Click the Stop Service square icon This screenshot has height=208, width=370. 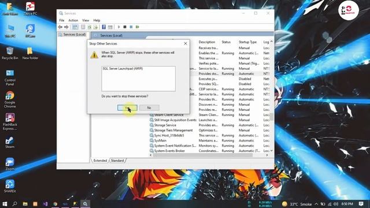click(x=125, y=27)
